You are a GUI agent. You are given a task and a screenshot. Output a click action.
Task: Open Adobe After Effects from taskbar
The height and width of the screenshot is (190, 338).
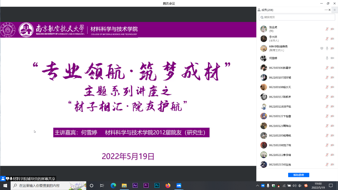[x=135, y=185]
